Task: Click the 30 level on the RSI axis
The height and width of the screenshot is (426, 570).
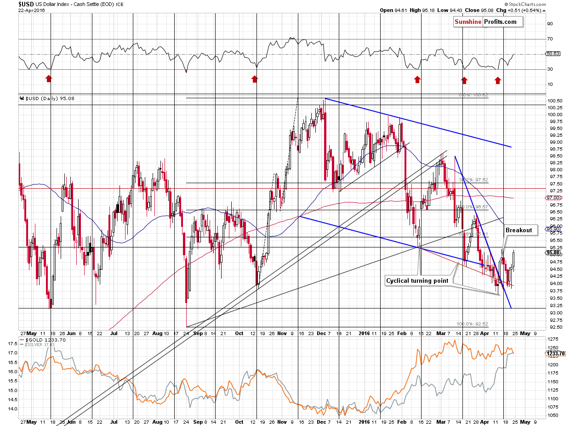Action: click(x=549, y=69)
